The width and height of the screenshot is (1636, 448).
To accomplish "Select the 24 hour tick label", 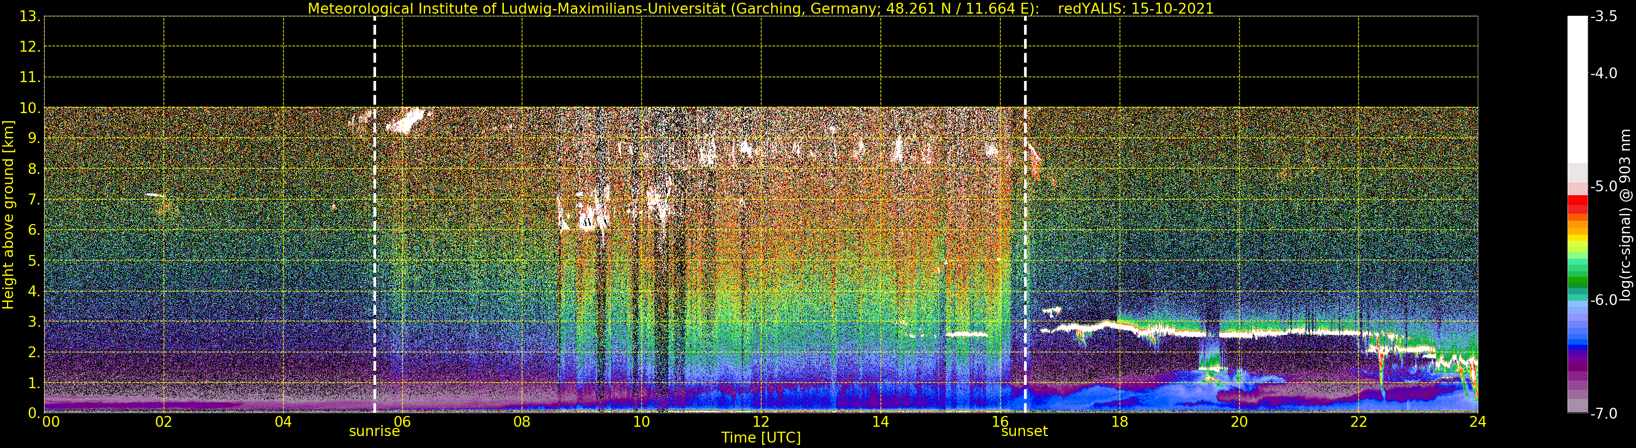I will click(x=1477, y=421).
